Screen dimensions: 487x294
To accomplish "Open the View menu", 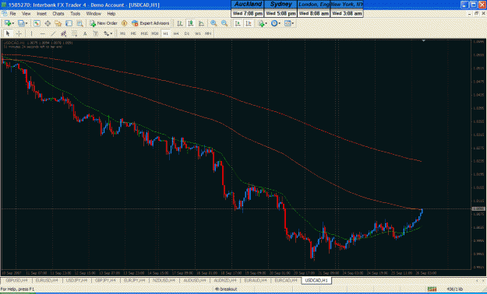I will click(x=26, y=14).
